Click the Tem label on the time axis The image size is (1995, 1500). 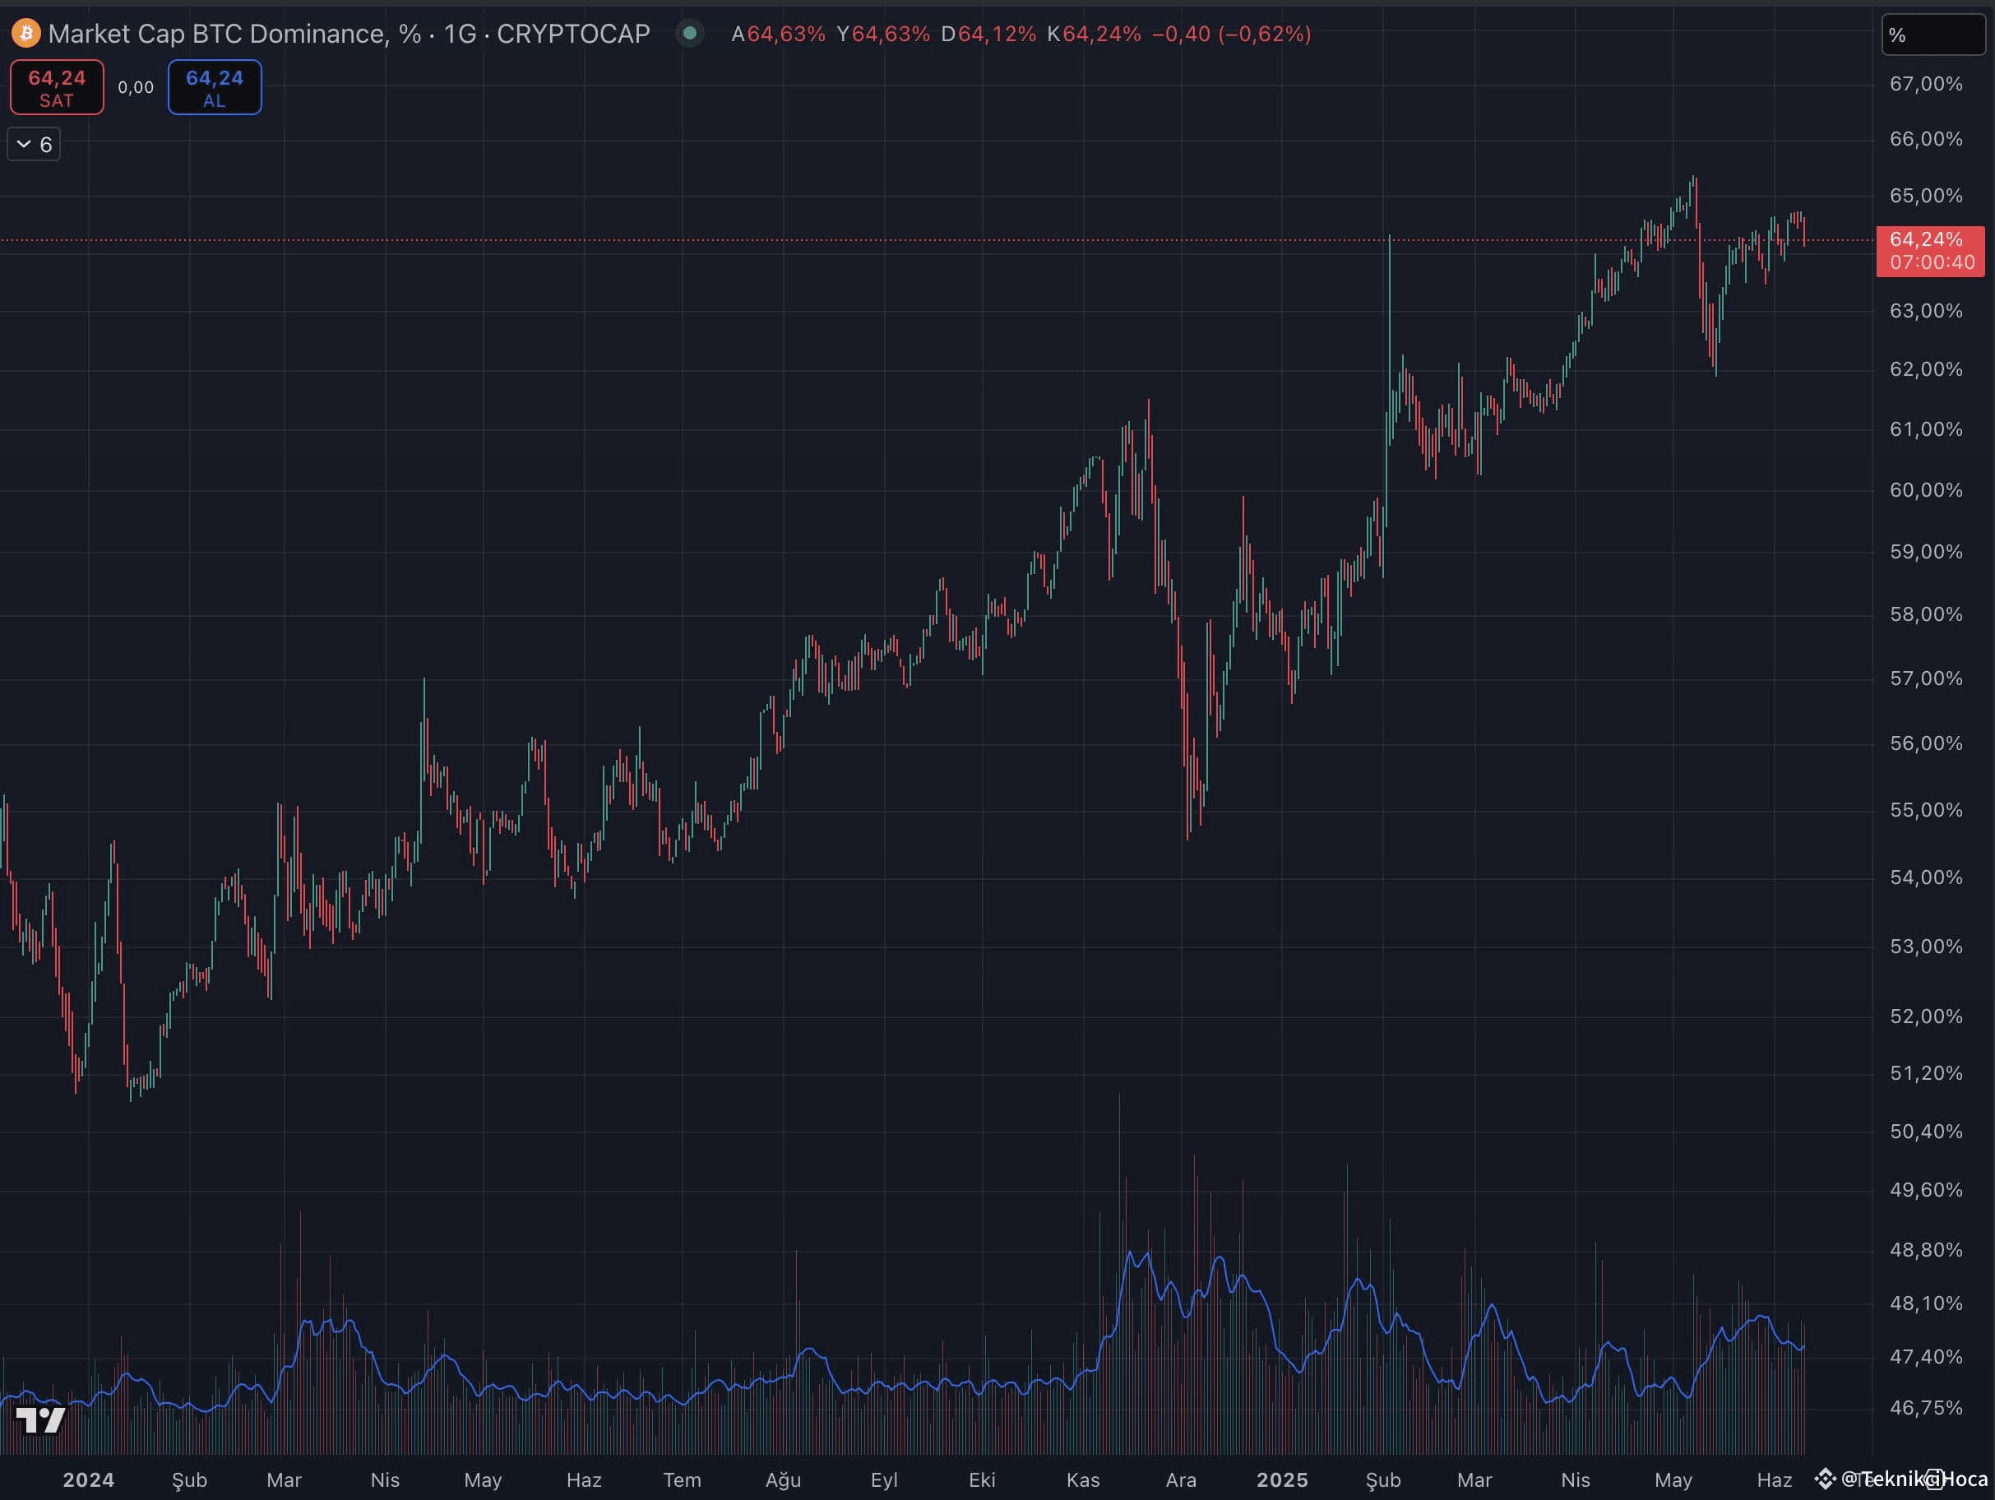[x=682, y=1480]
